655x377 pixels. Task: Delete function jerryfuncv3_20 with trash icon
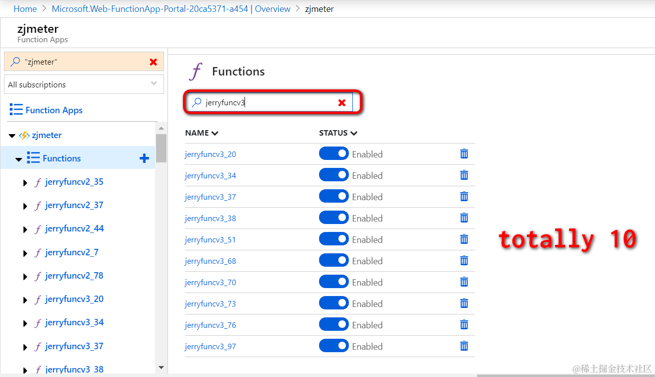click(464, 154)
